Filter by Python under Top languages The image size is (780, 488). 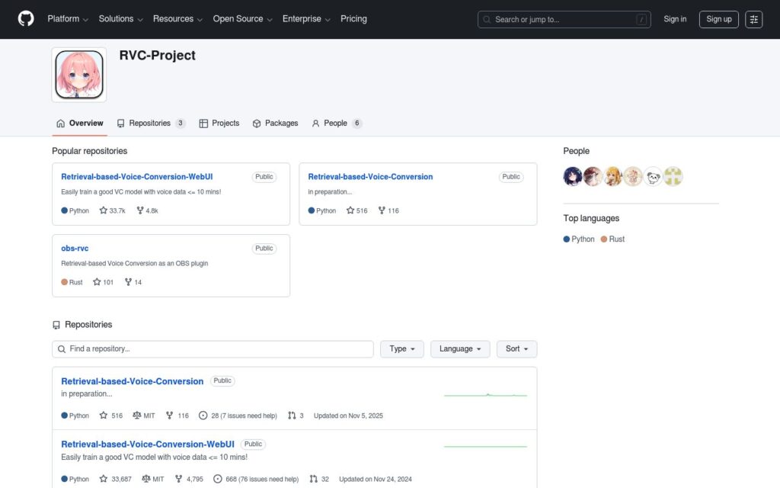click(x=579, y=239)
